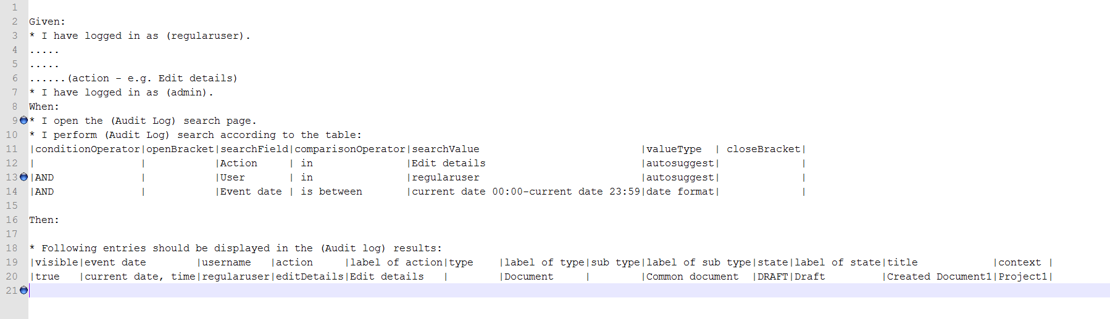Click line number 2 in the gutter
This screenshot has width=1110, height=319.
coord(15,22)
